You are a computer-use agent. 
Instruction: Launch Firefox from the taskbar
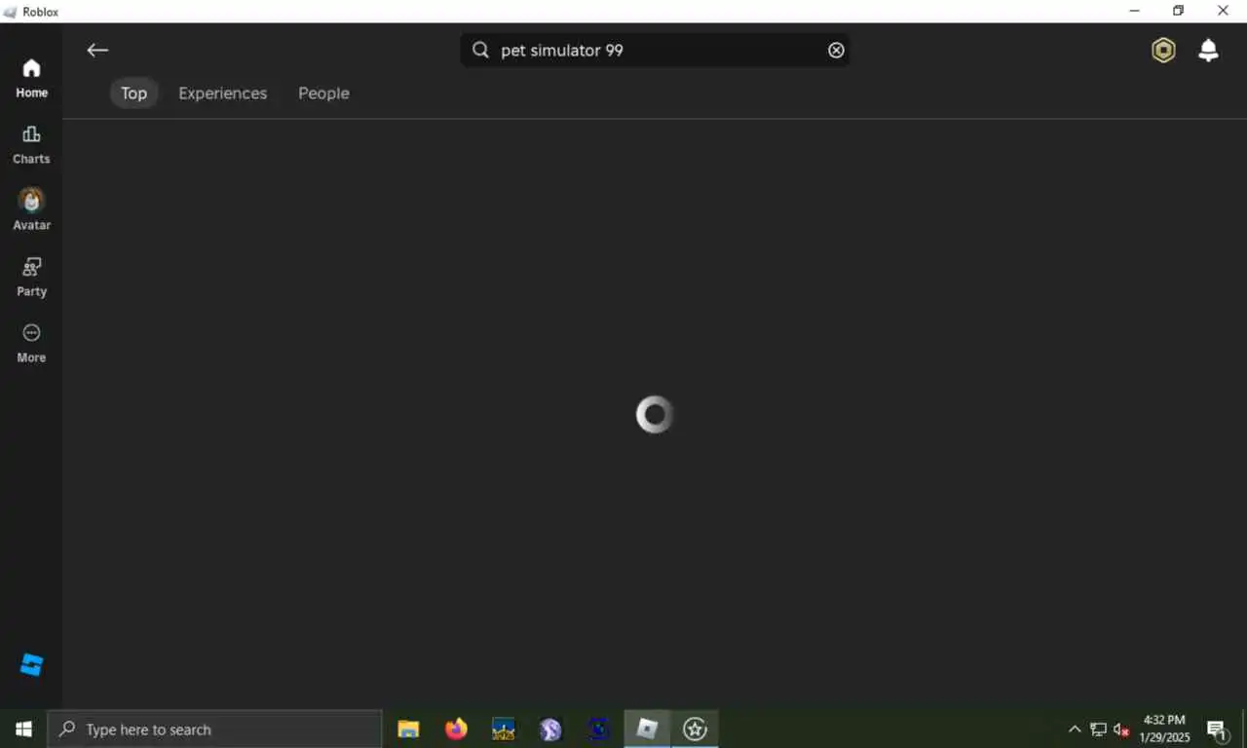[456, 729]
